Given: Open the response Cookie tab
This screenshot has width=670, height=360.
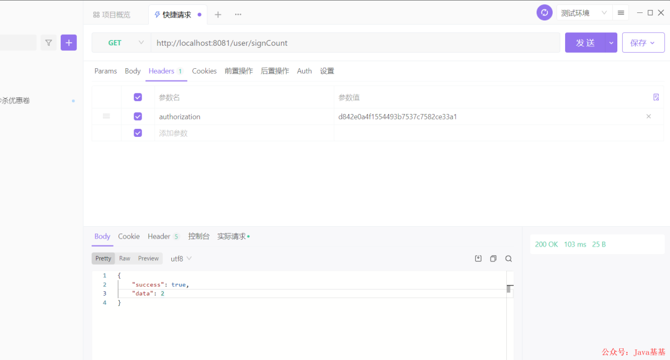Looking at the screenshot, I should 128,236.
